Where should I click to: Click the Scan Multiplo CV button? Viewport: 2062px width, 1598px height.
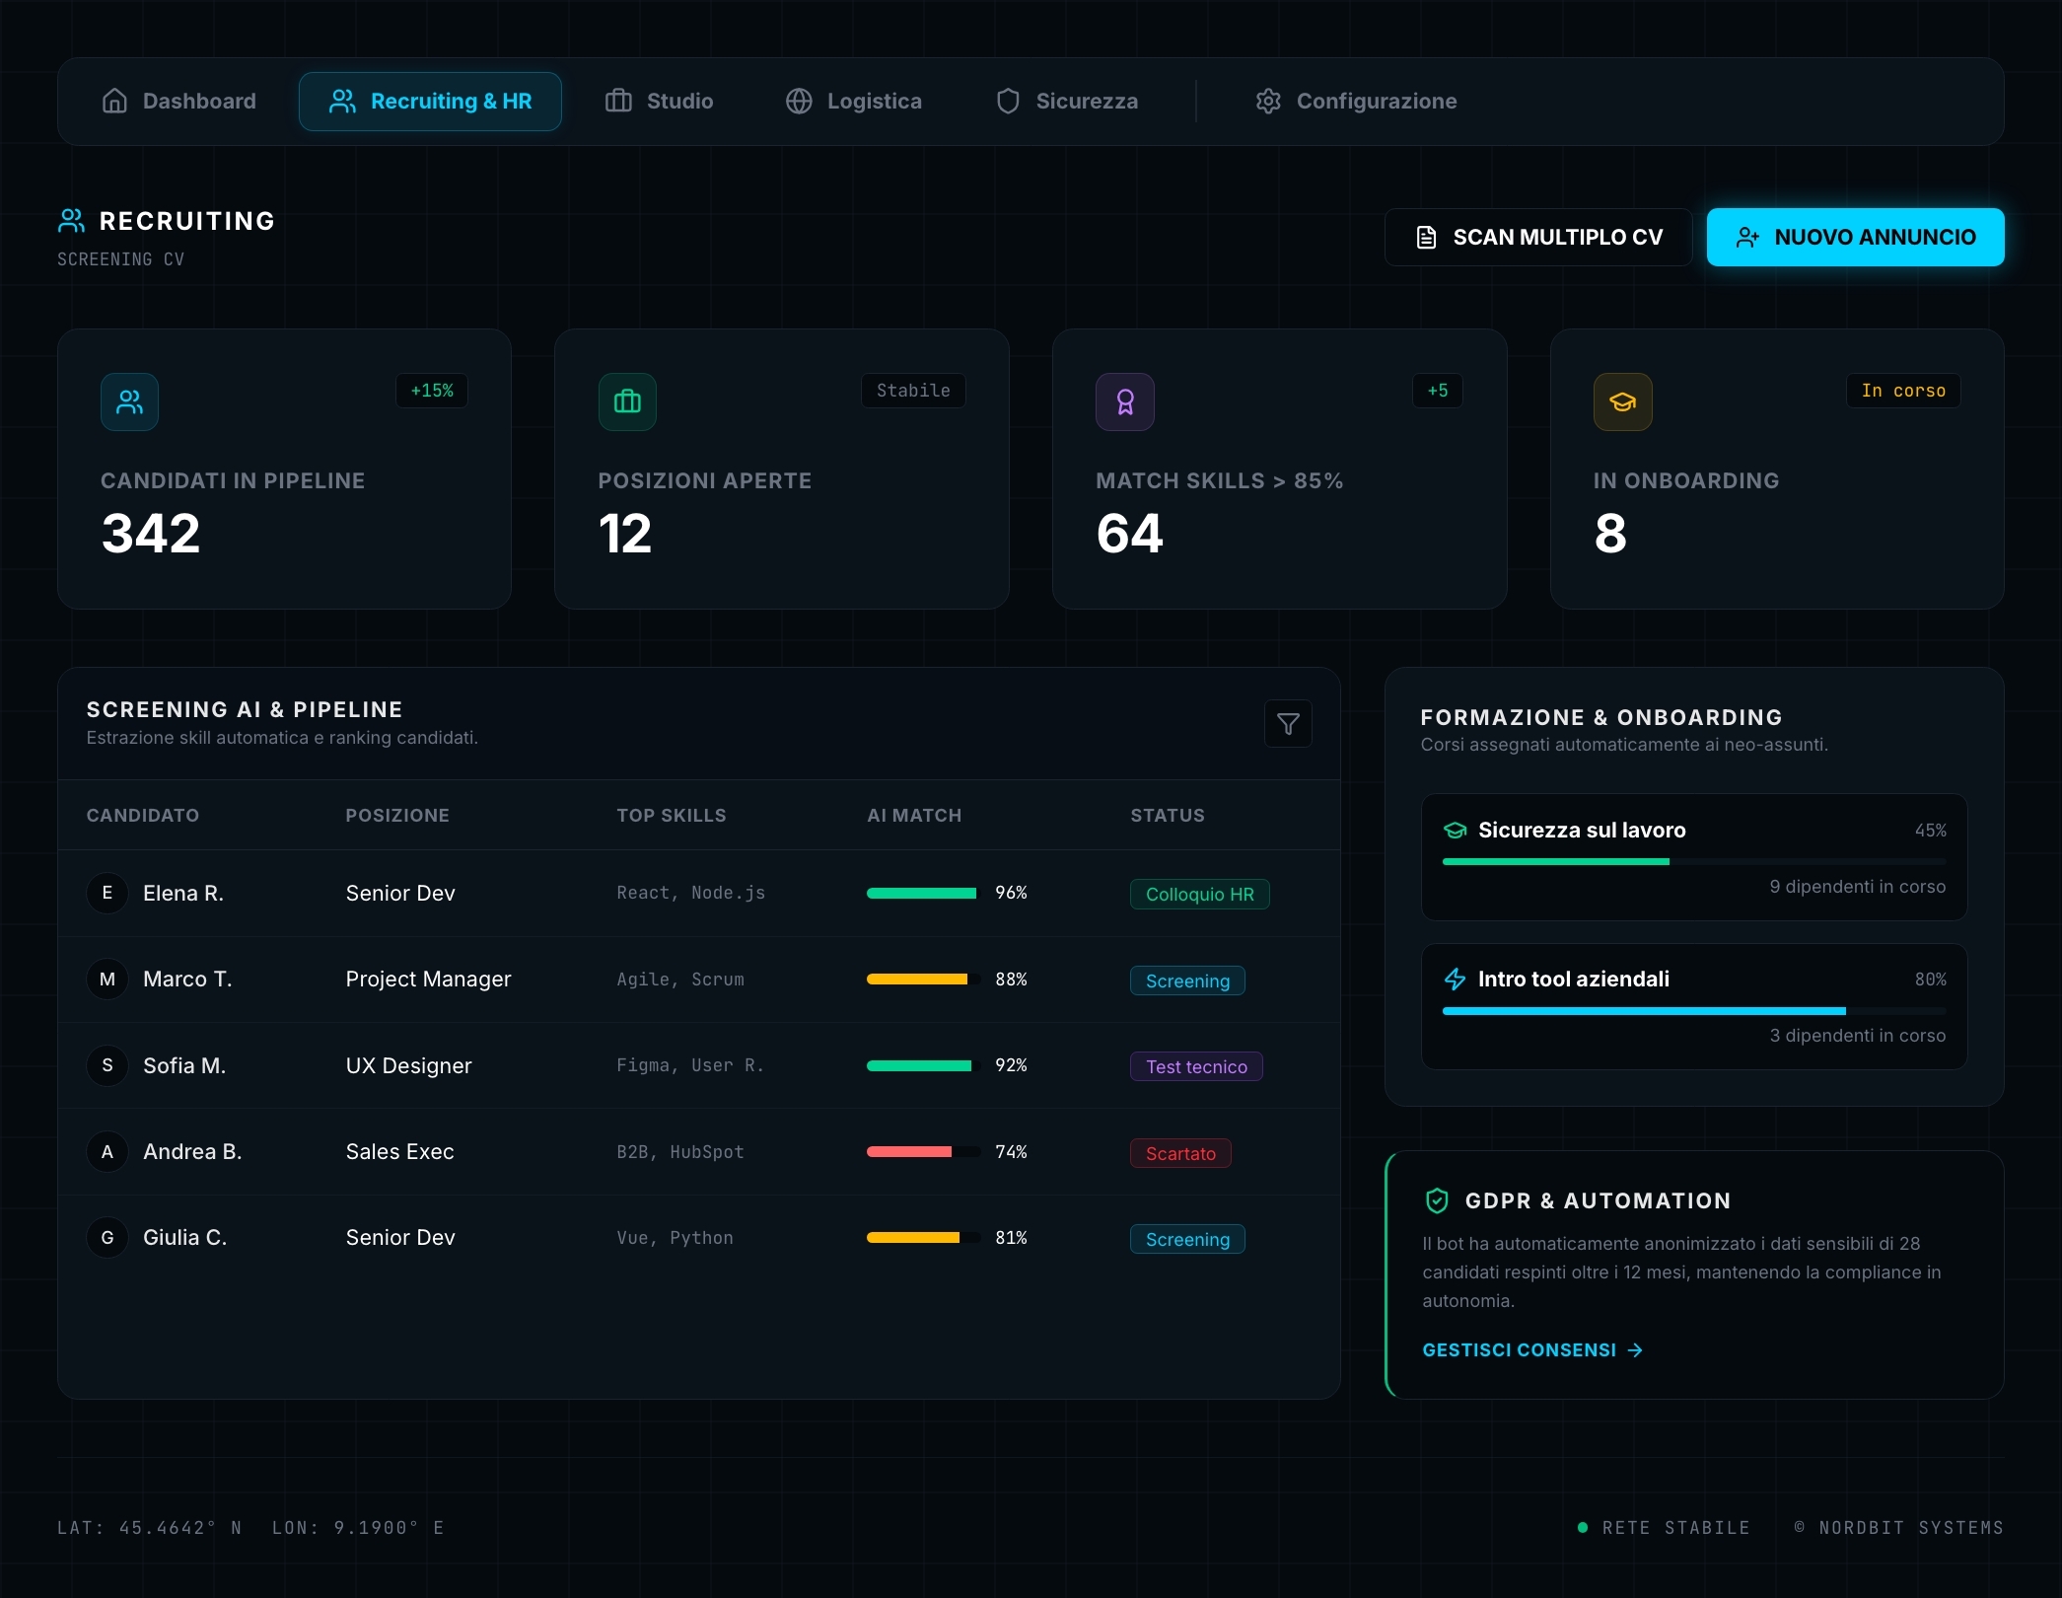click(1538, 237)
